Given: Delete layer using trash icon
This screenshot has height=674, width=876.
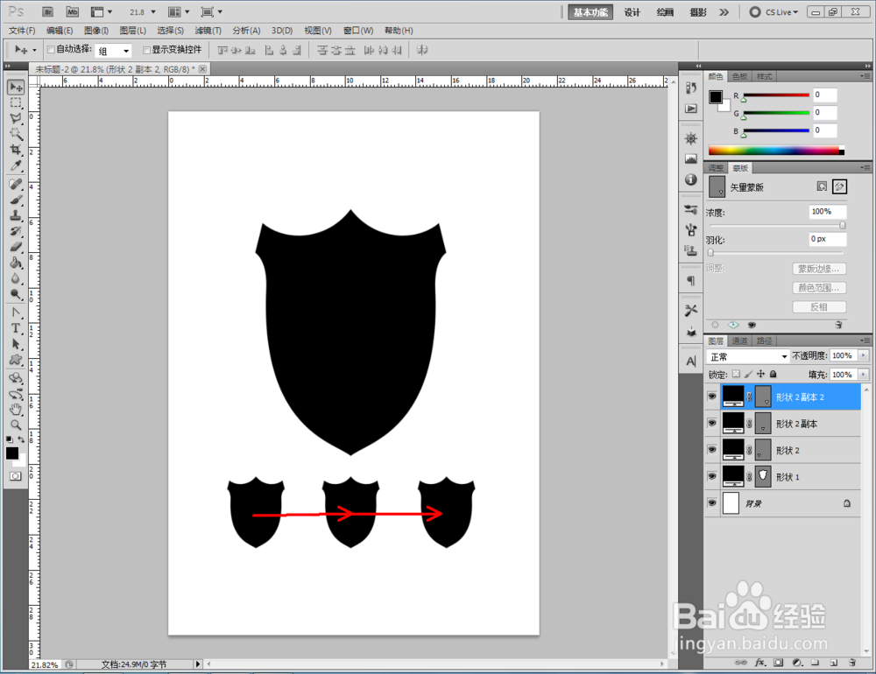Looking at the screenshot, I should [x=852, y=663].
